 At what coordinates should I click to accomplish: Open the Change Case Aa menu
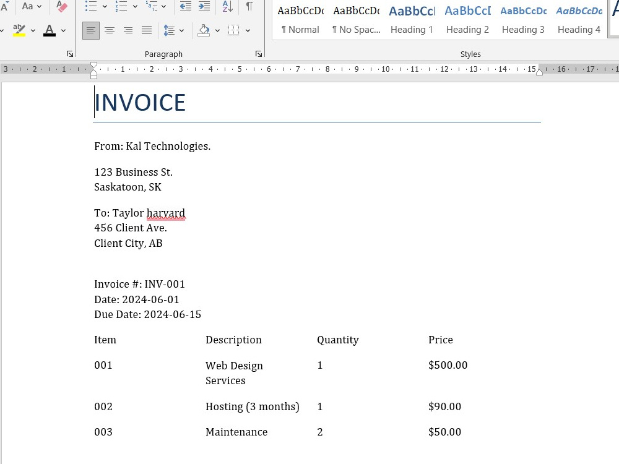[32, 6]
